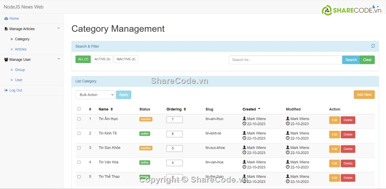Click the inactive status badge for Tin Ẩm thực

145,119
